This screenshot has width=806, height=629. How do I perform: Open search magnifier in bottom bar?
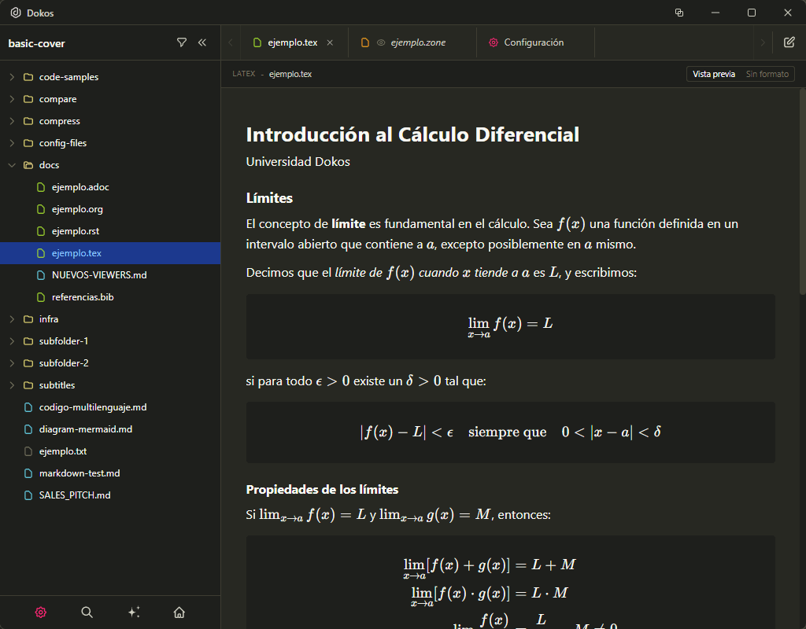click(x=87, y=612)
